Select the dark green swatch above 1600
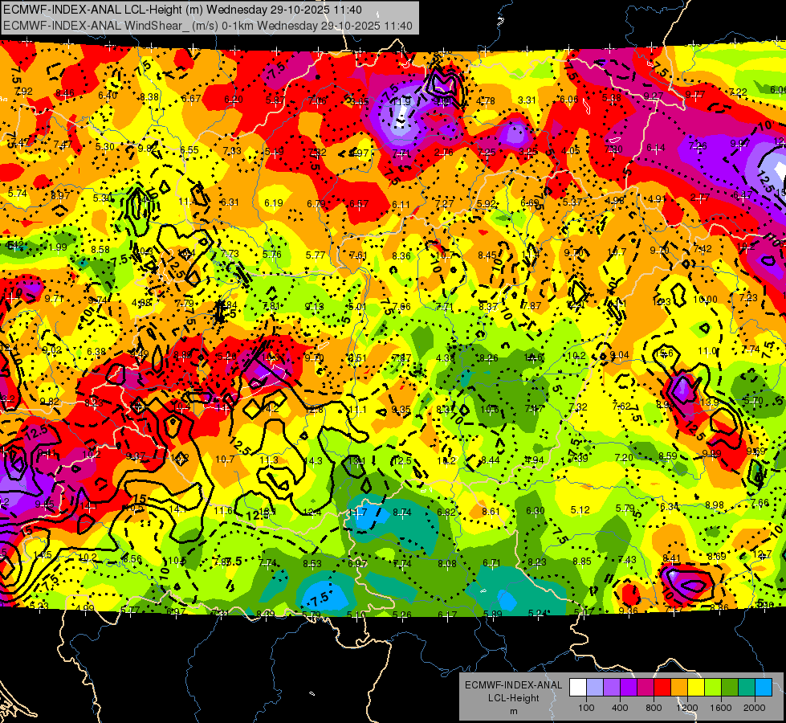This screenshot has width=786, height=723. point(729,688)
